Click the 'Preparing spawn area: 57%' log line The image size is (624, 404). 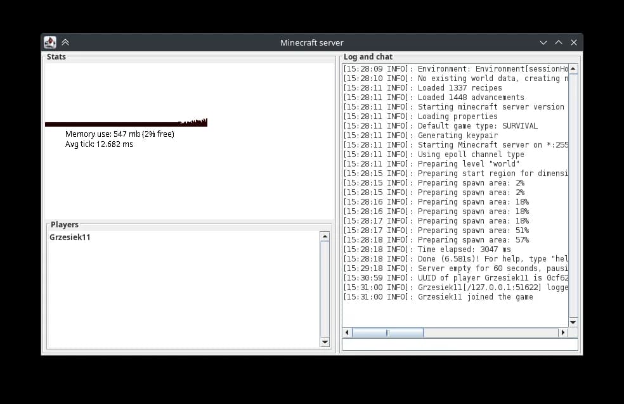tap(436, 240)
